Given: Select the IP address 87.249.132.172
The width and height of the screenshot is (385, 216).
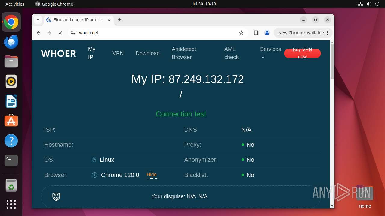Looking at the screenshot, I should coord(206,79).
